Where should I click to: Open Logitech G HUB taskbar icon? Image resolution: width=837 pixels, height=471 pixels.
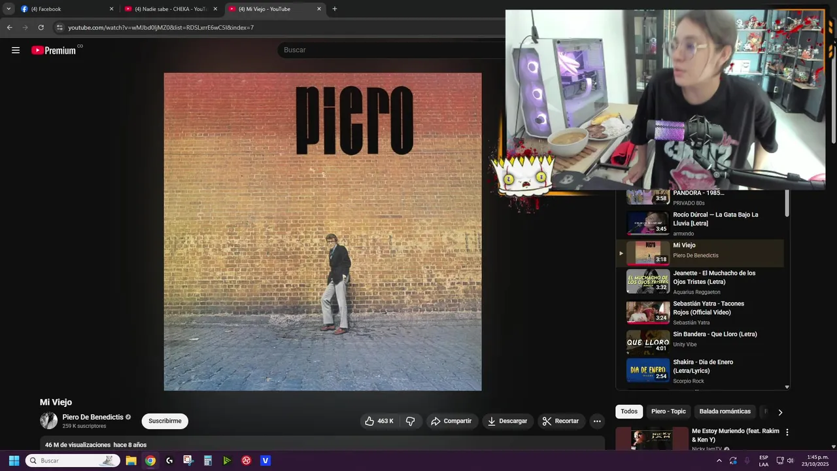point(169,461)
